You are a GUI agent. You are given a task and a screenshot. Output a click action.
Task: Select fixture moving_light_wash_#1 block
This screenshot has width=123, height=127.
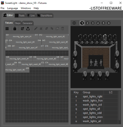coord(19,59)
